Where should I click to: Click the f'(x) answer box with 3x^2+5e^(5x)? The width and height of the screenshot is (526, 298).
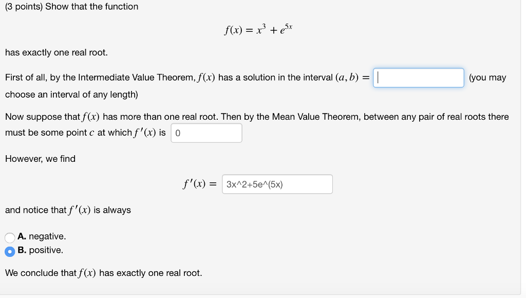pyautogui.click(x=276, y=183)
